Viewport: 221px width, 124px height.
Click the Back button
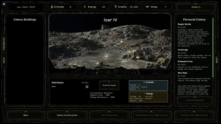tap(26, 115)
